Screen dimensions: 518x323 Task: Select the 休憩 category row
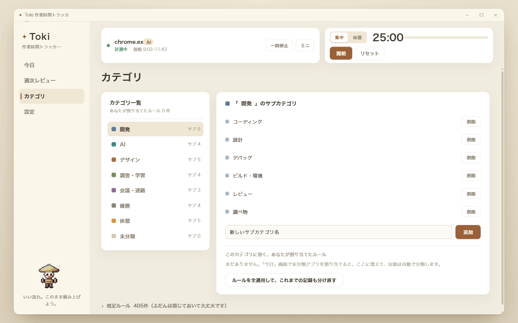(155, 221)
